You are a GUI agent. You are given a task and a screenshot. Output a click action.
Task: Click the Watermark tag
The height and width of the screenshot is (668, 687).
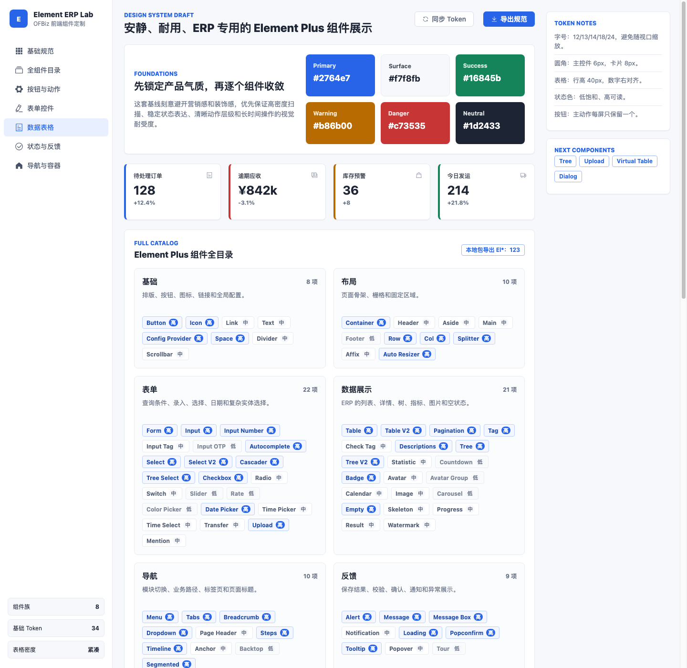coord(409,525)
